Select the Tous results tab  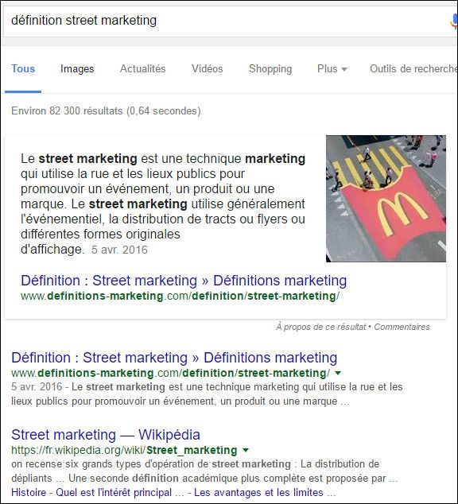click(x=23, y=69)
